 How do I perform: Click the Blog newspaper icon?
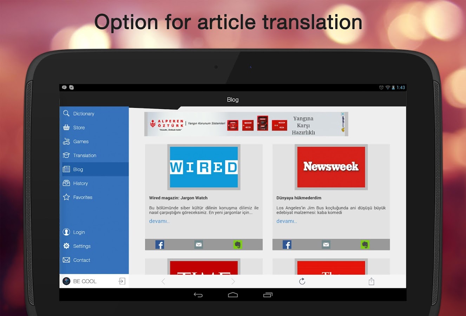(66, 169)
